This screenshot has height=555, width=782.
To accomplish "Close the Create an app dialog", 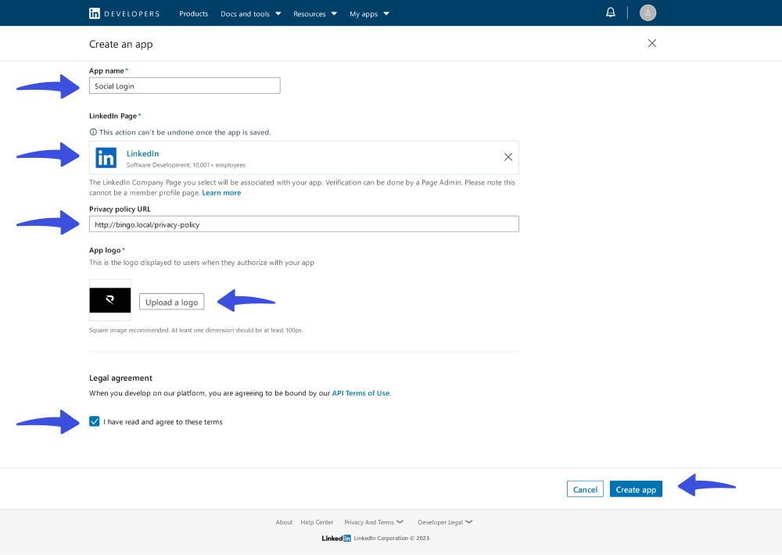I will (x=652, y=43).
